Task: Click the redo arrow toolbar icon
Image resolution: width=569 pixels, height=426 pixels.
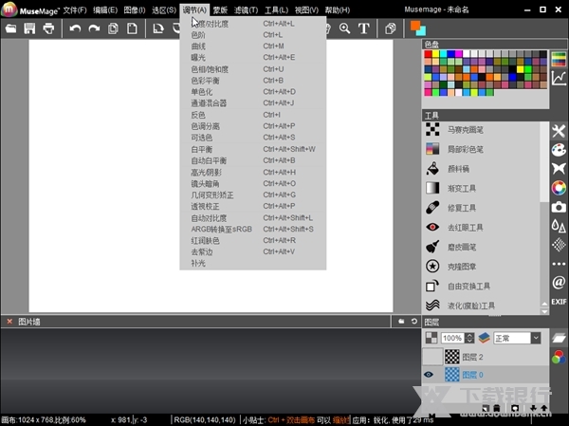Action: [94, 28]
